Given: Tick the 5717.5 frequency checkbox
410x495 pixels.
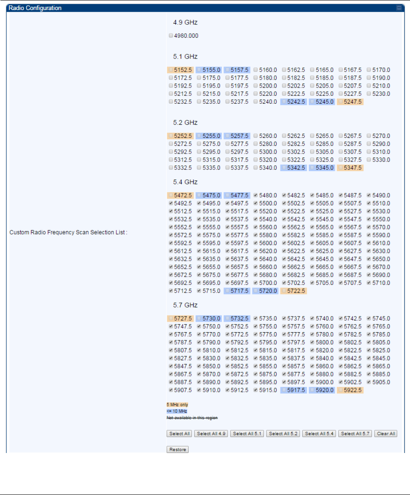Looking at the screenshot, I should tap(227, 291).
